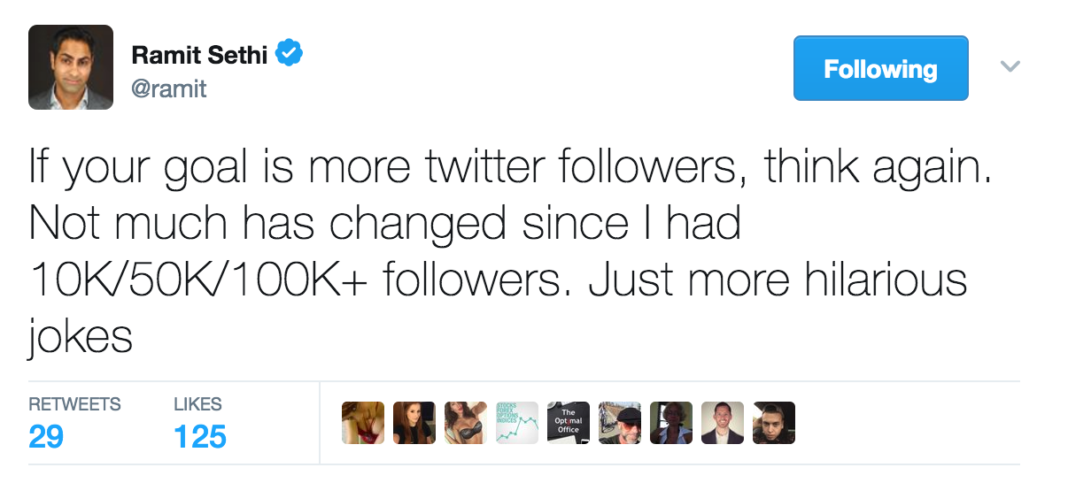Click the blue verified badge
This screenshot has width=1068, height=483.
[x=290, y=53]
